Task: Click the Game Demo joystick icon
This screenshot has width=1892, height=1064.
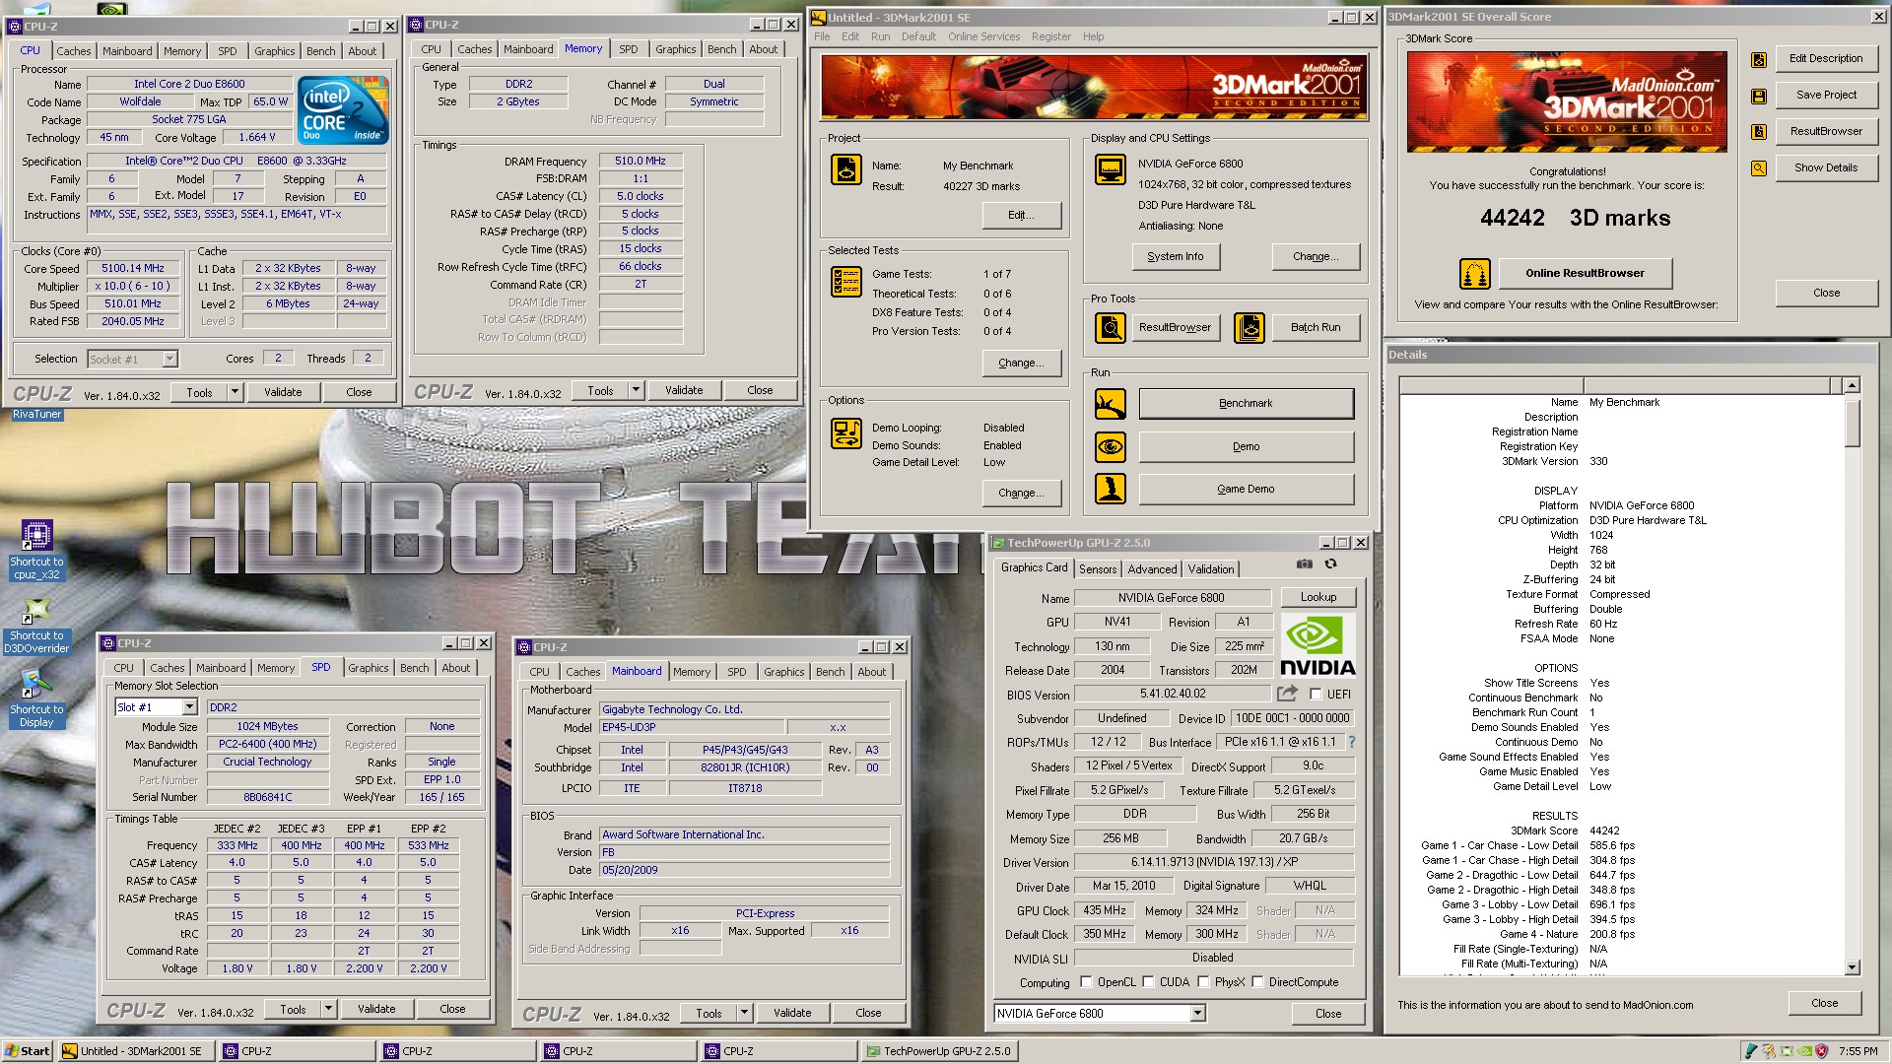Action: (x=1111, y=489)
